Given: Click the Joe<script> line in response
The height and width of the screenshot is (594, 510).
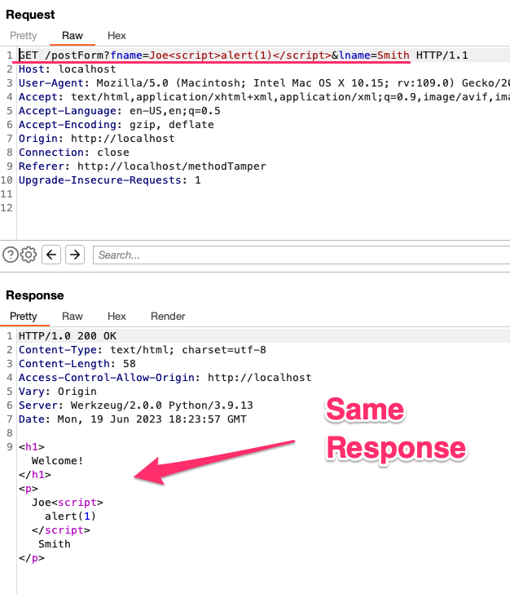Looking at the screenshot, I should pos(68,503).
